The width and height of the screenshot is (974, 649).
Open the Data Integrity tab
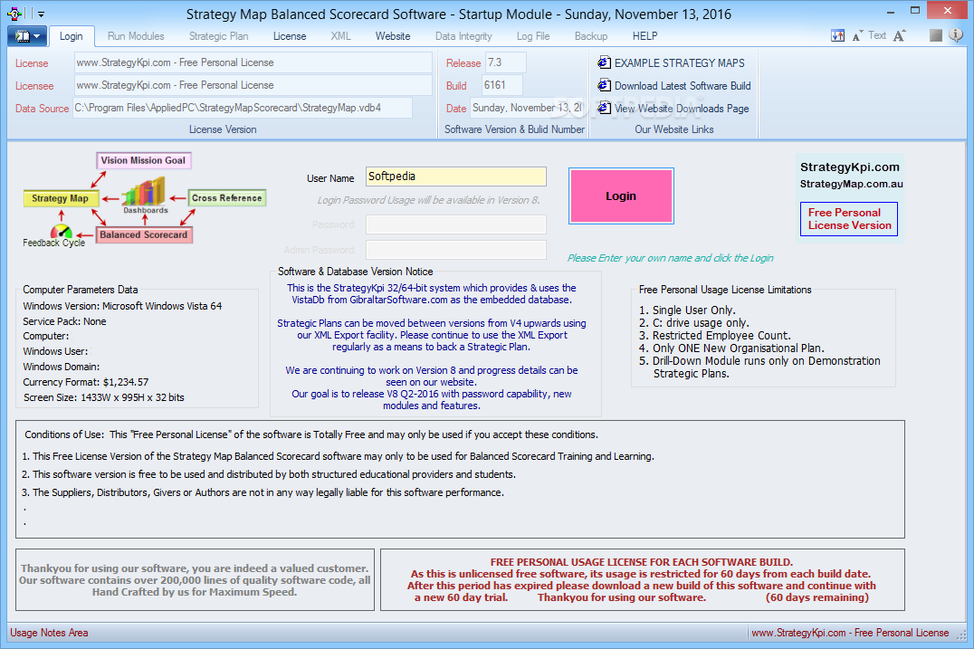(x=463, y=36)
